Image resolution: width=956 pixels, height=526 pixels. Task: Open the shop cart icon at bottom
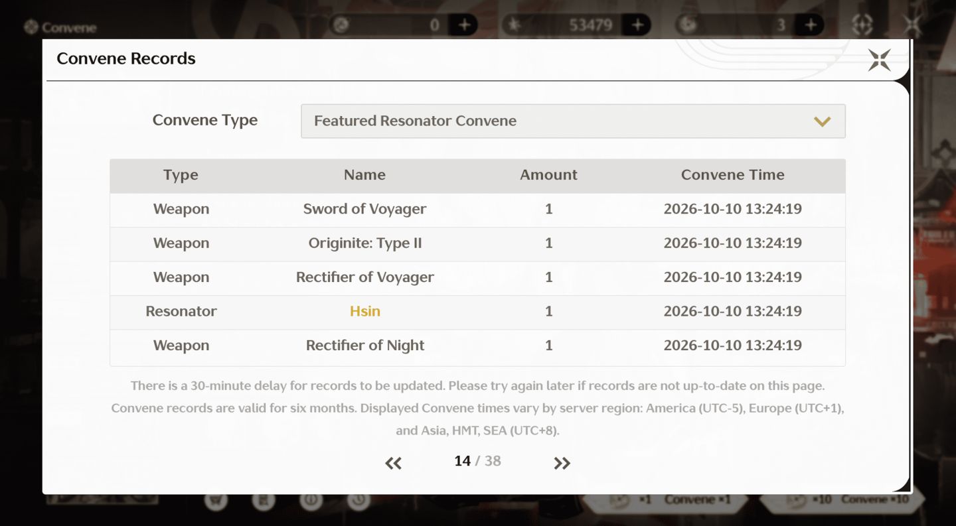click(216, 500)
